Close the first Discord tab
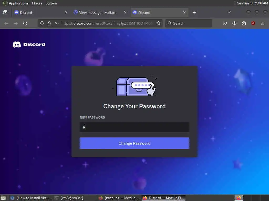This screenshot has height=201, width=269. point(66,13)
